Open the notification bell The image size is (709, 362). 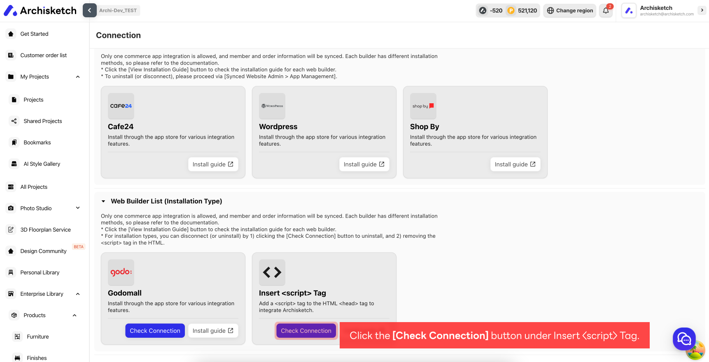click(606, 11)
